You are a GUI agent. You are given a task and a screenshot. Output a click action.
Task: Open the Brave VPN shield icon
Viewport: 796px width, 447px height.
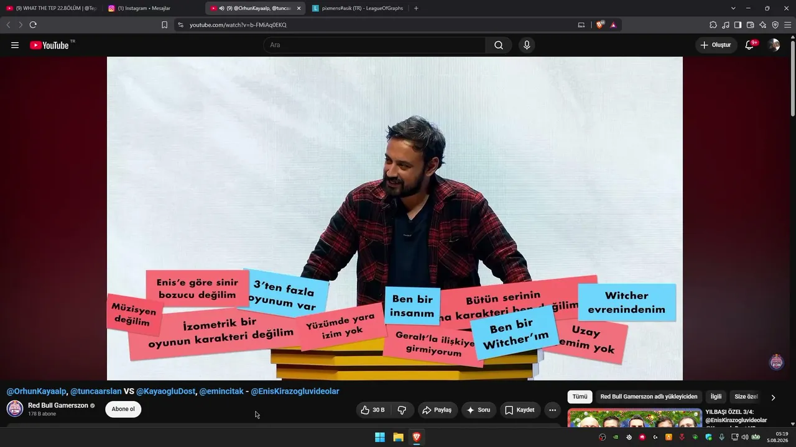coord(775,25)
